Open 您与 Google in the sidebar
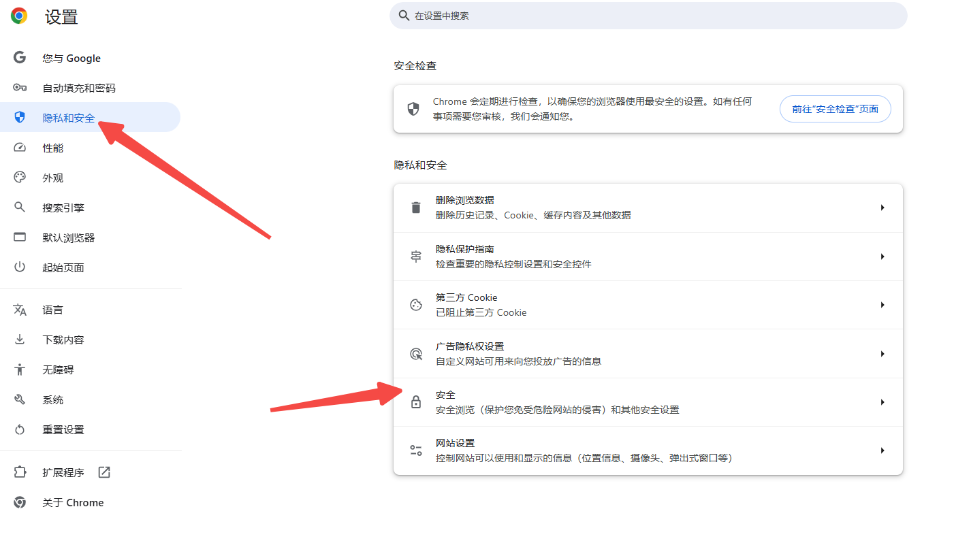Image resolution: width=971 pixels, height=558 pixels. 90,58
